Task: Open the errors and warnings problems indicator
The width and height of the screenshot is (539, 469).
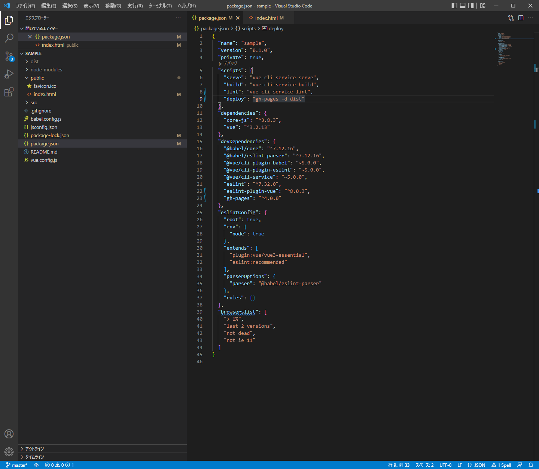Action: coord(59,465)
